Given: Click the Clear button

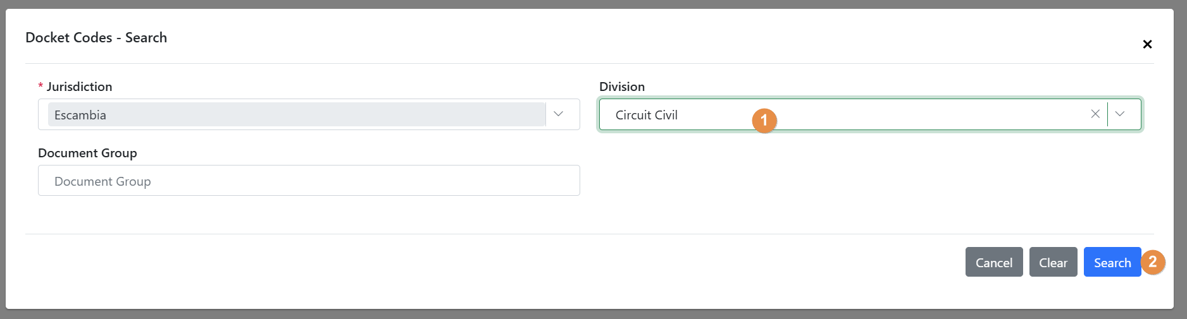Looking at the screenshot, I should pyautogui.click(x=1053, y=262).
